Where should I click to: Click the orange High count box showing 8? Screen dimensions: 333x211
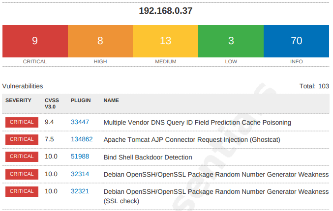(100, 41)
